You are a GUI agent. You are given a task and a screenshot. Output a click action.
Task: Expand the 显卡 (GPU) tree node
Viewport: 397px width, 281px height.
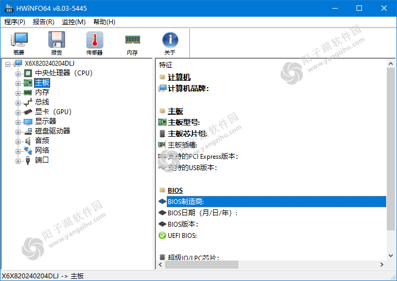coord(18,113)
